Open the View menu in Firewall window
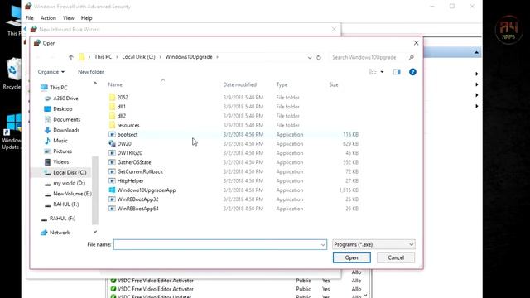Screen dimensions: 530x298 coord(68,18)
